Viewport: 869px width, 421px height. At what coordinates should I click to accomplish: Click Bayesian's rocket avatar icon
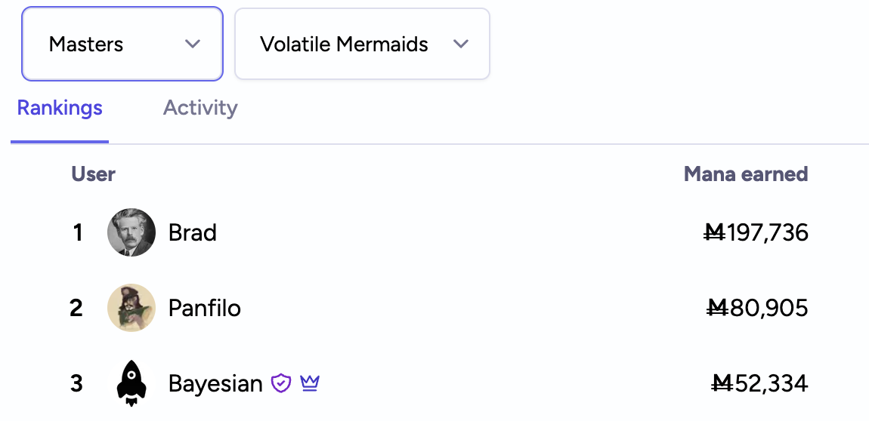click(131, 383)
